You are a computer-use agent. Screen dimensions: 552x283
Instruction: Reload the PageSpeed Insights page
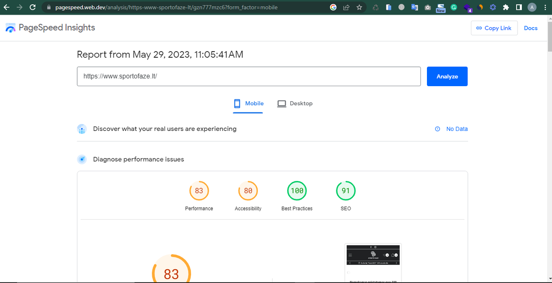click(x=33, y=7)
